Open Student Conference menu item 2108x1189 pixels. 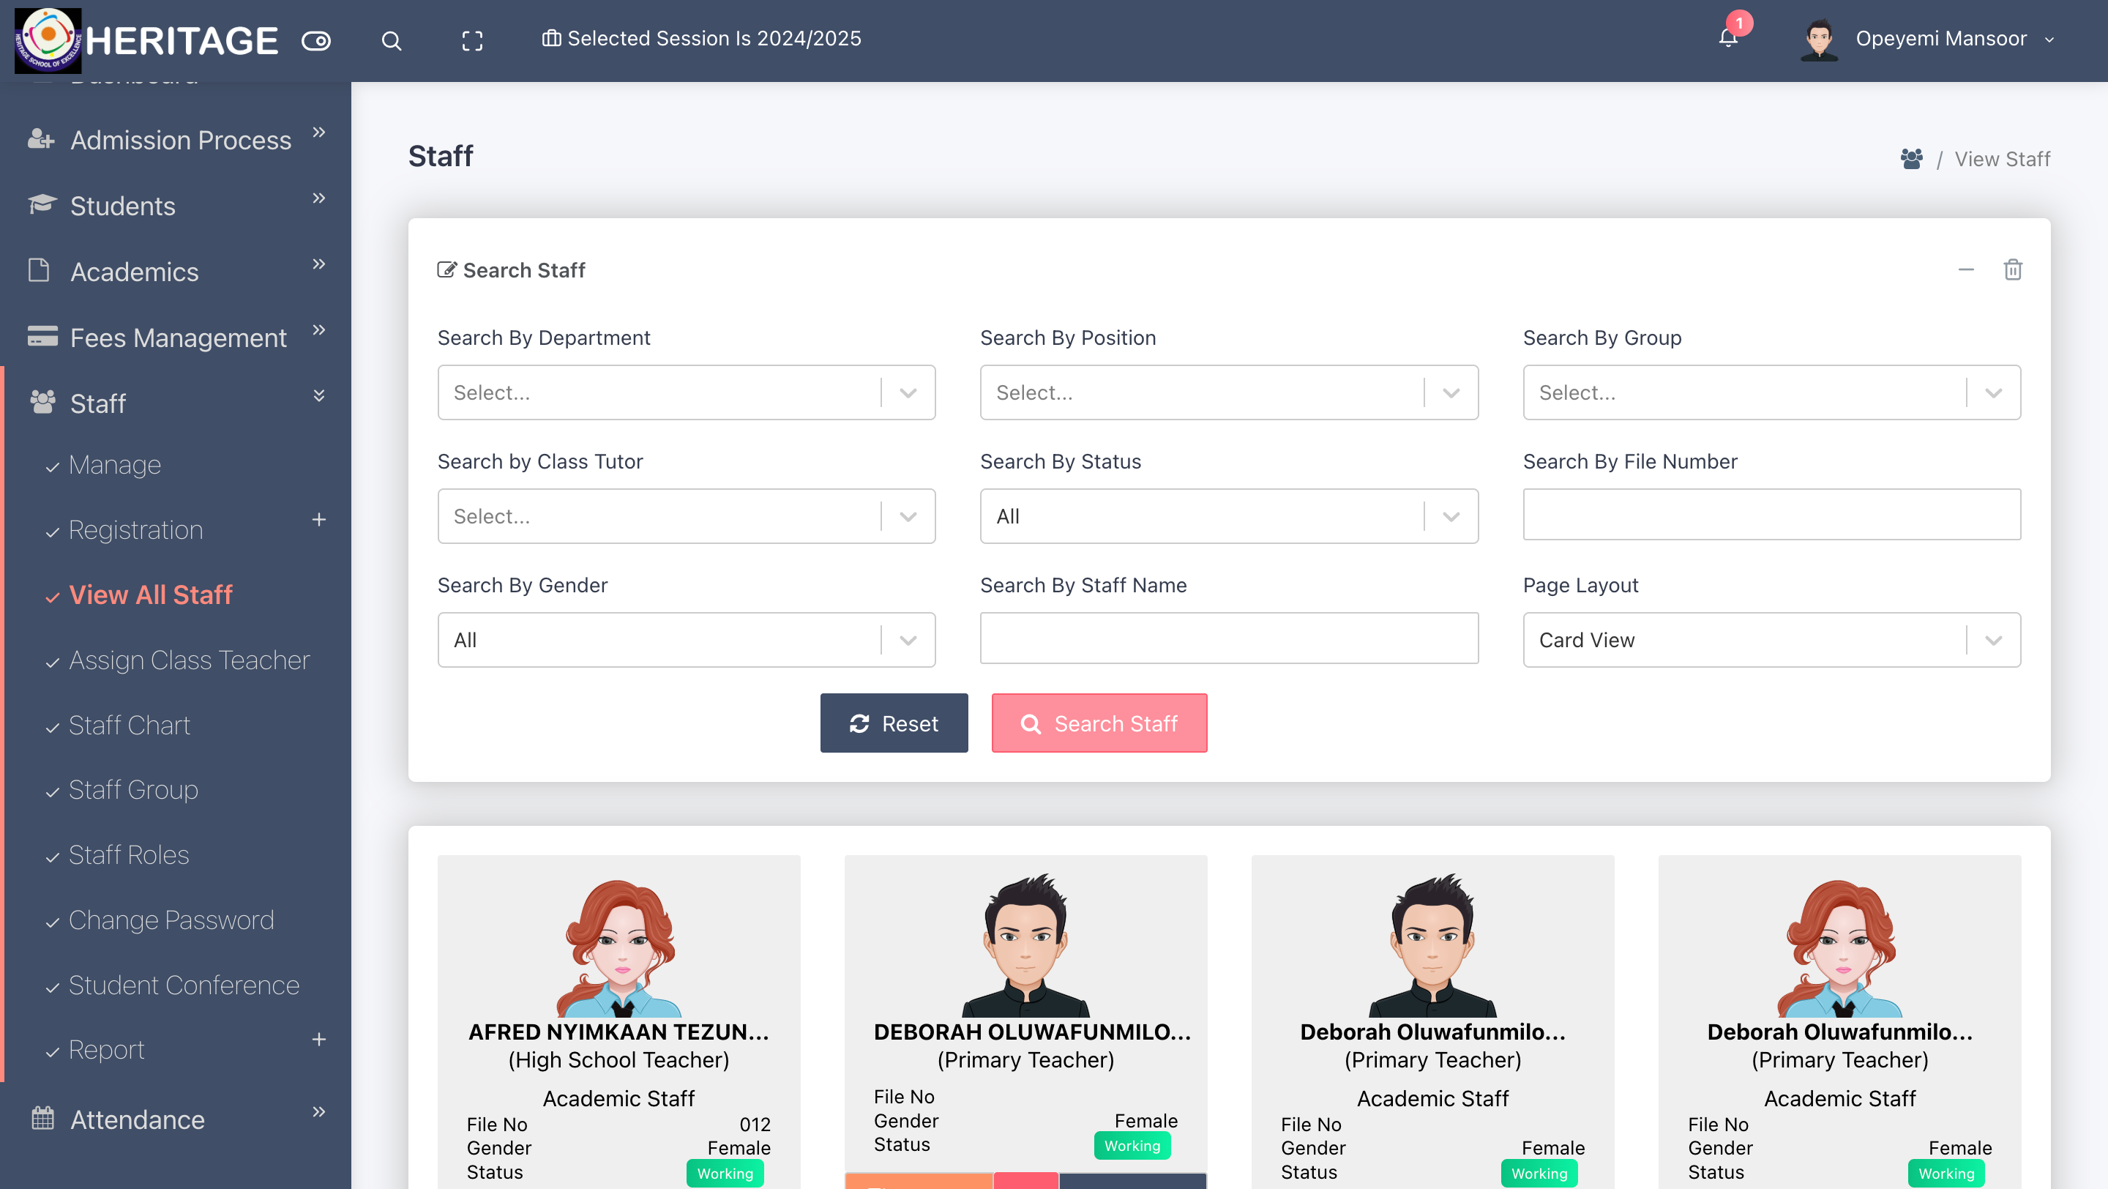tap(184, 985)
